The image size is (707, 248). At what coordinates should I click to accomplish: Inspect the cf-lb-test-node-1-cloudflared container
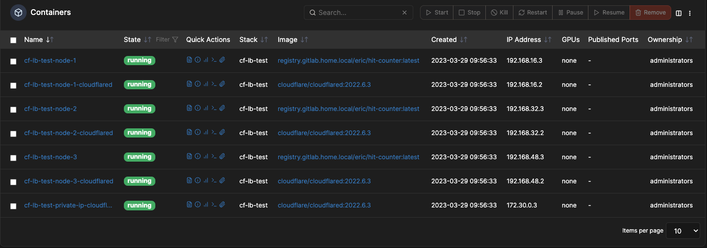point(197,84)
